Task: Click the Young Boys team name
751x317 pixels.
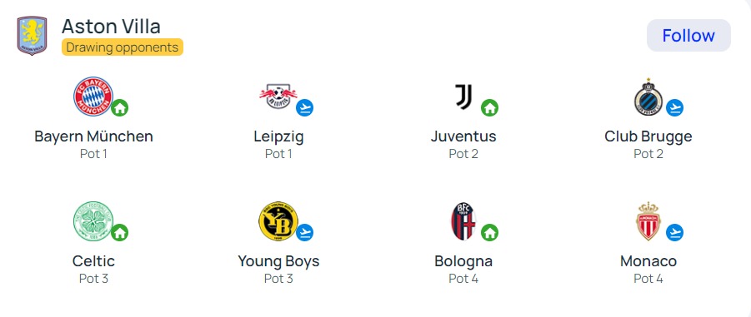Action: click(278, 261)
